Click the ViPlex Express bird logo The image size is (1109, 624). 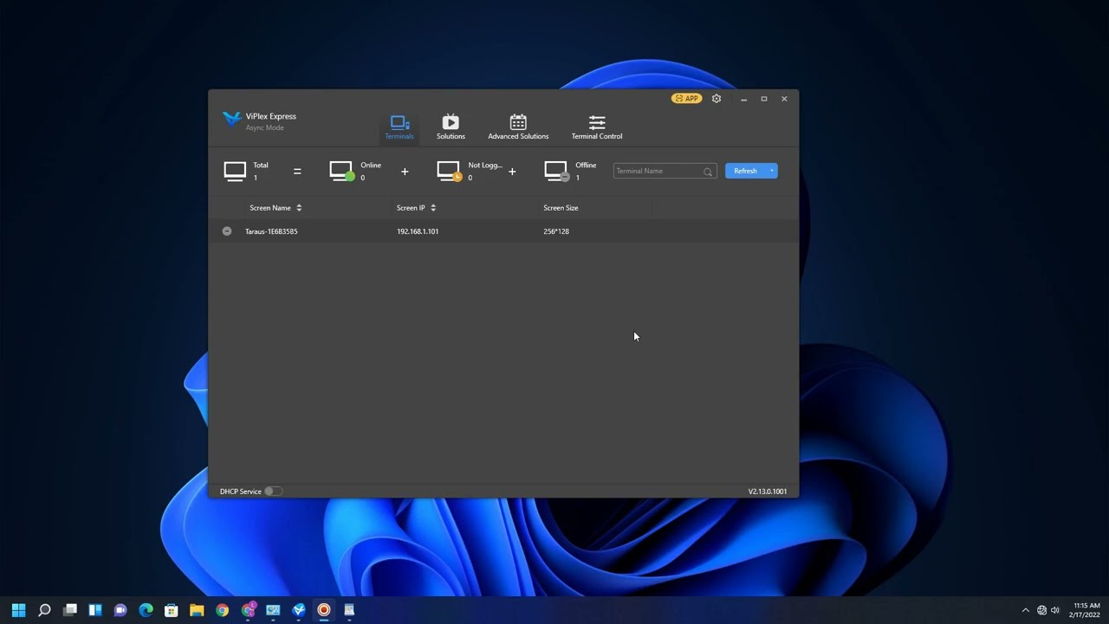click(231, 119)
